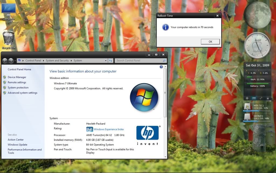276x173 pixels.
Task: Click the address bar refresh icon
Action: (111, 61)
